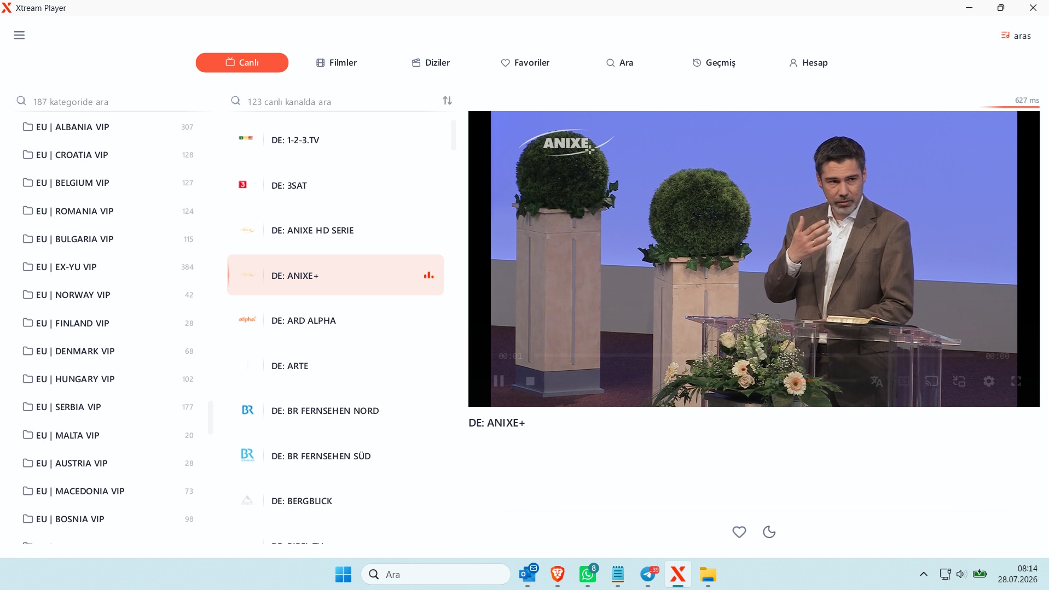Viewport: 1049px width, 590px height.
Task: Click the 627 ms latency indicator
Action: tap(1027, 100)
